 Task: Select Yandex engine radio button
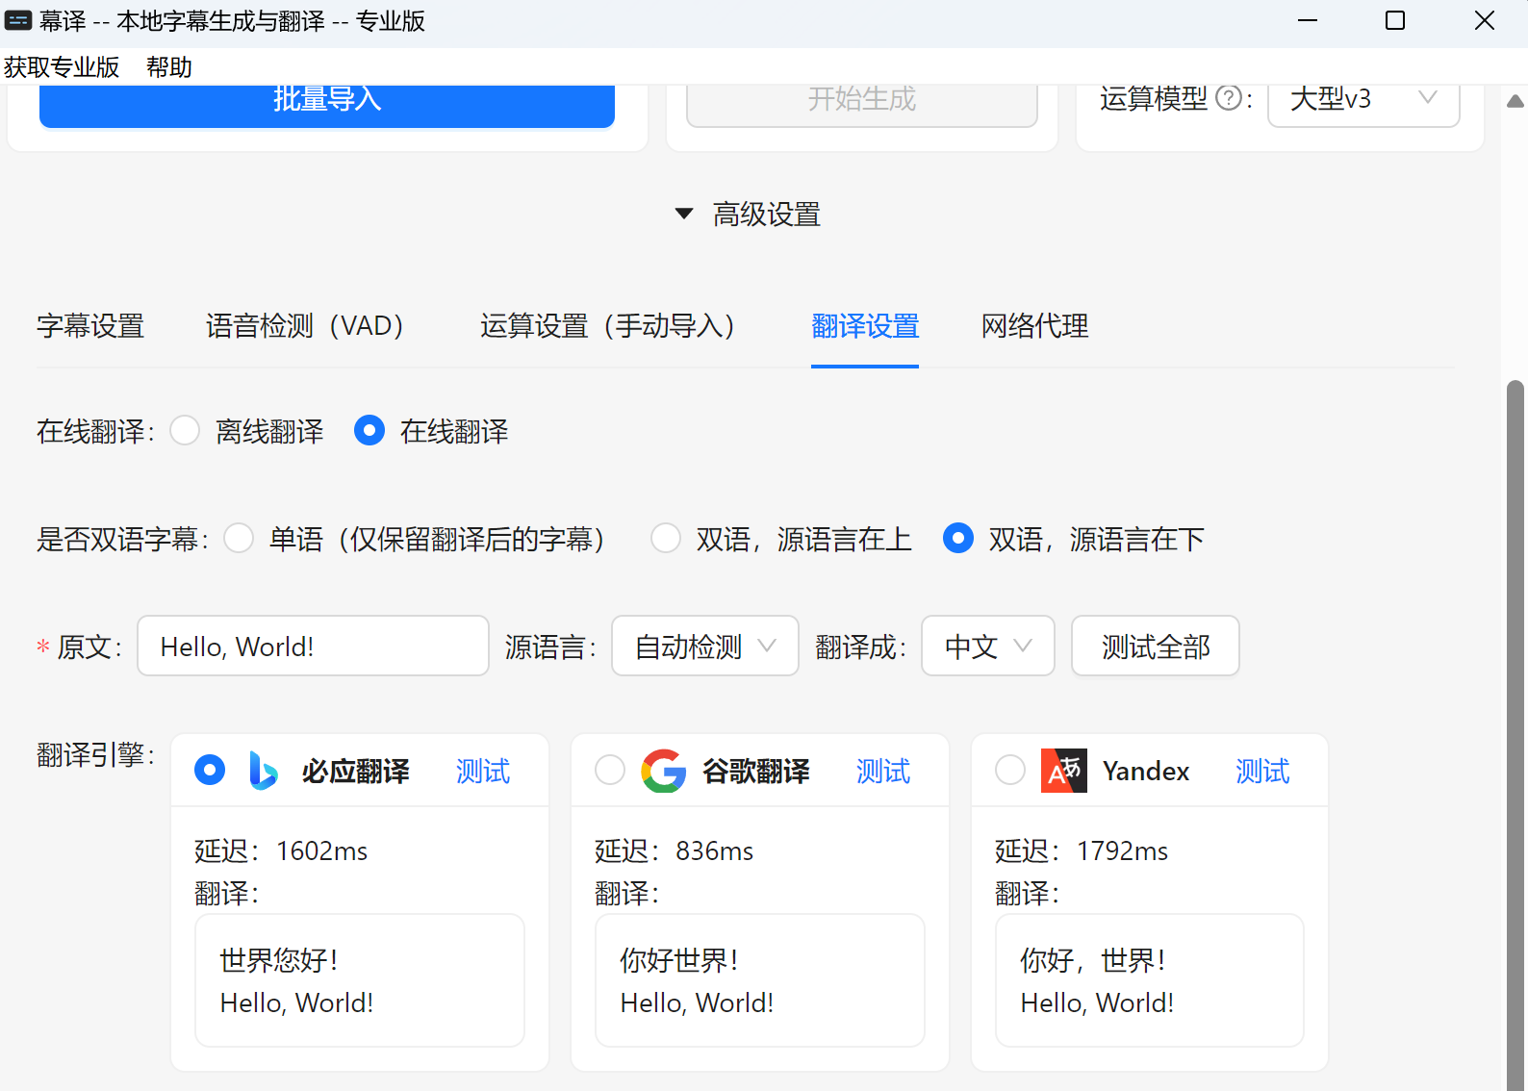[x=1010, y=771]
